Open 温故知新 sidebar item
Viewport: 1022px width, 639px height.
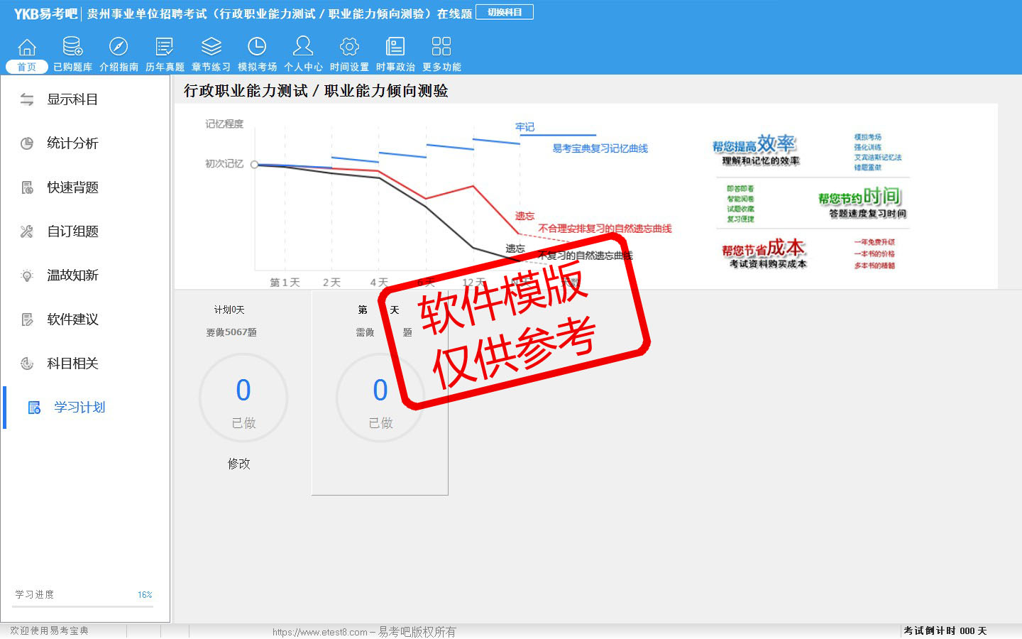coord(72,275)
